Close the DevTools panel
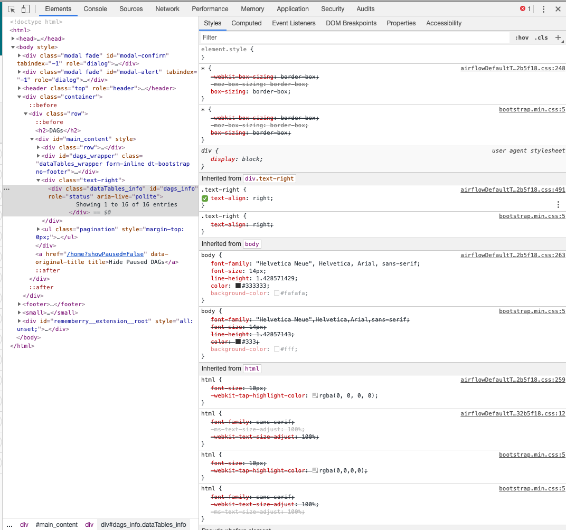Image resolution: width=566 pixels, height=530 pixels. point(558,9)
